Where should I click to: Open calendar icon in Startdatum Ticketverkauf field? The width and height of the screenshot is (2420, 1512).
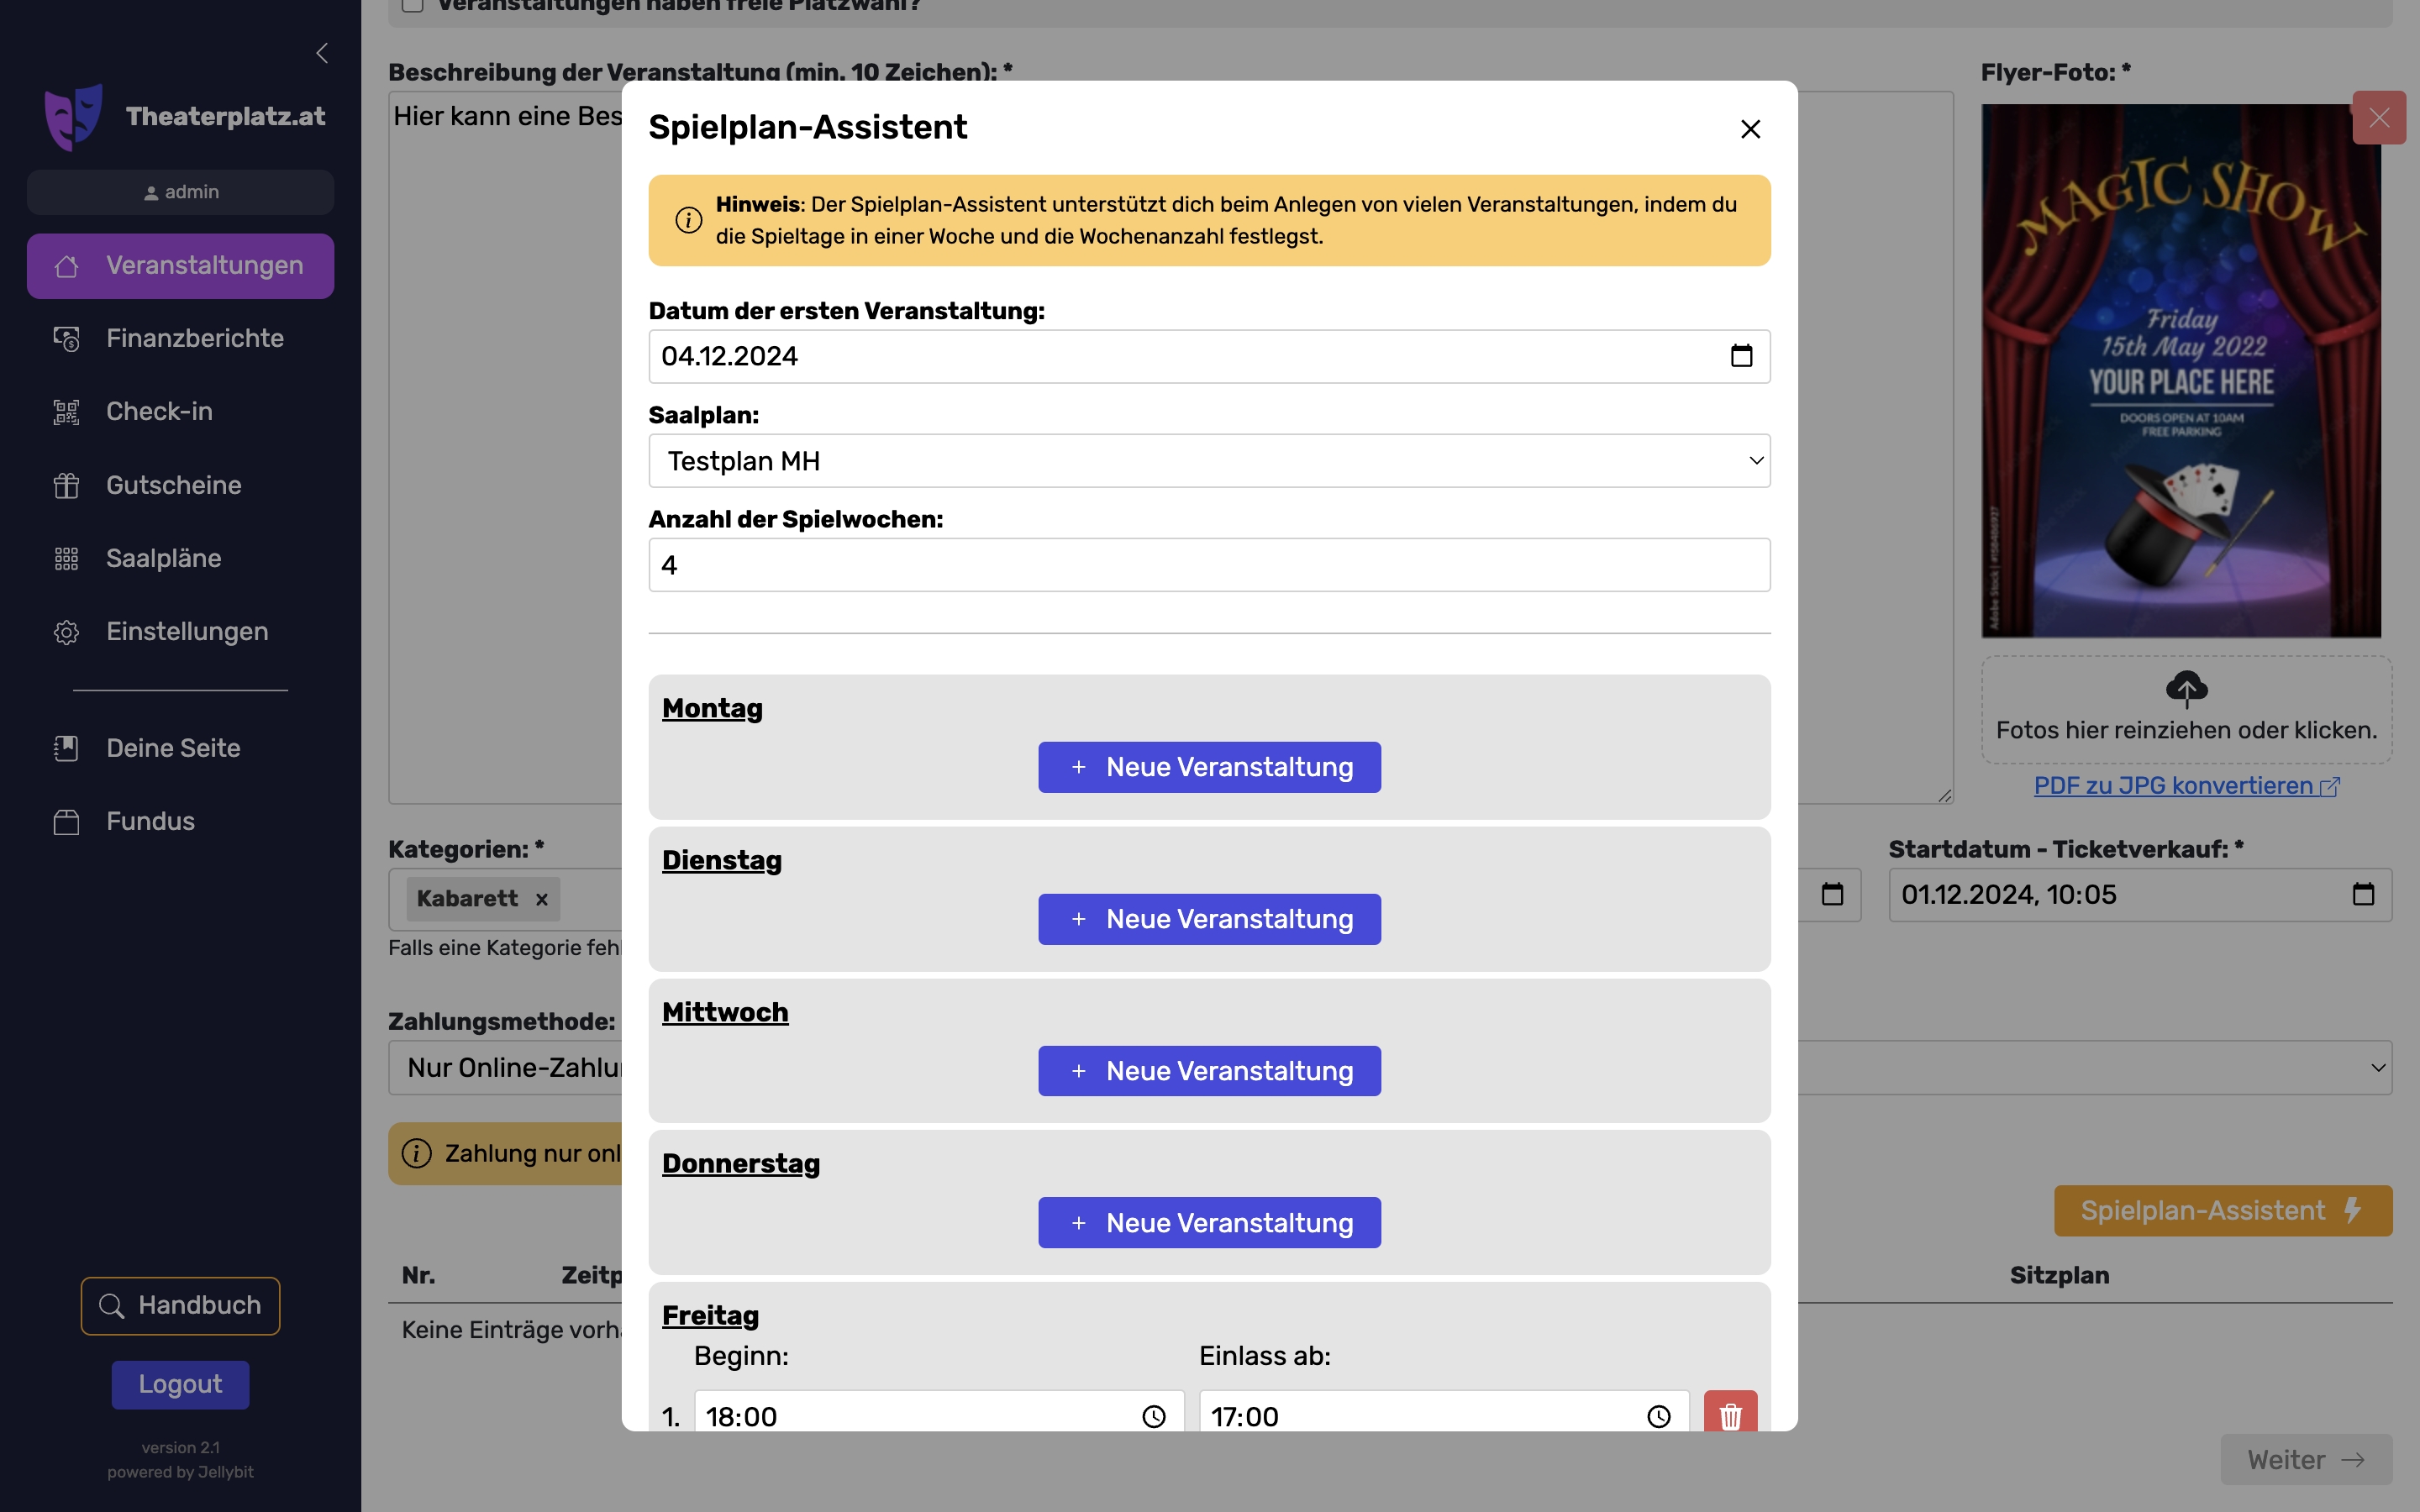[x=2362, y=894]
